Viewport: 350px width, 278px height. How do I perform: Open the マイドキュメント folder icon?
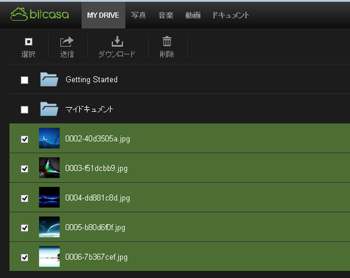[49, 109]
